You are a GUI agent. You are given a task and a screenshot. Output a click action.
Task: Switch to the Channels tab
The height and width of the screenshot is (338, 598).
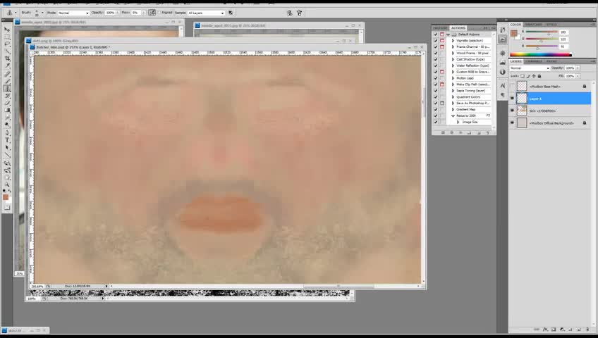coord(534,61)
